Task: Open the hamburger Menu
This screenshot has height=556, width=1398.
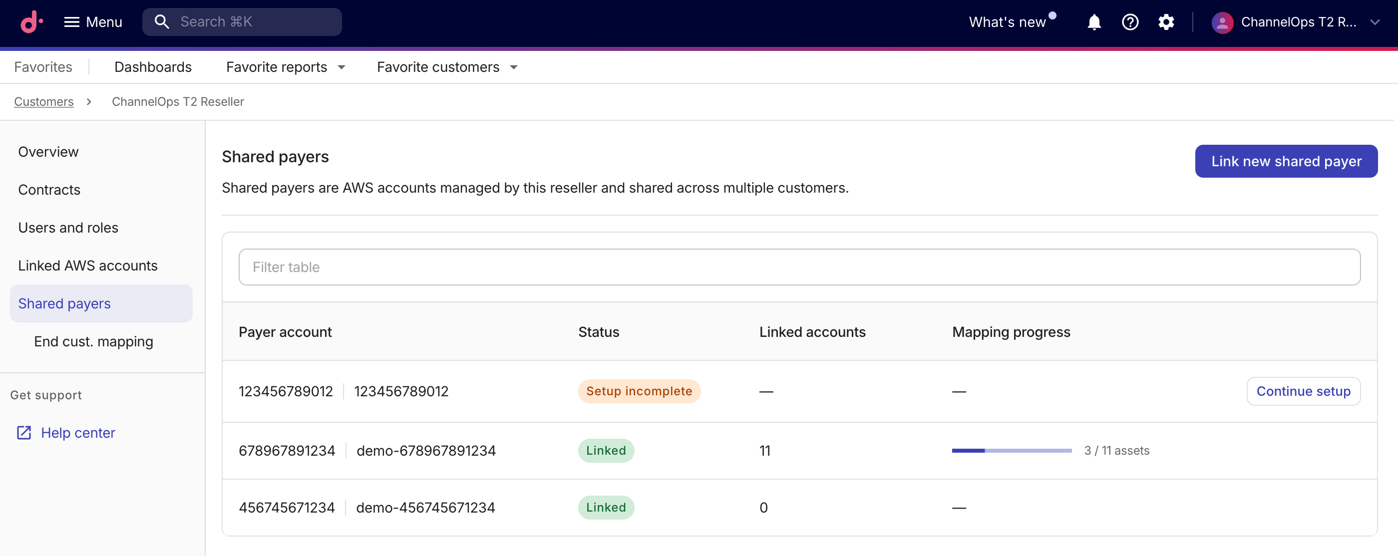Action: click(x=93, y=21)
